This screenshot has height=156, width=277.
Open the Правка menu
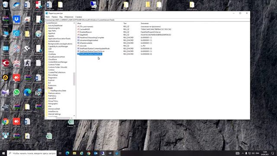pyautogui.click(x=55, y=17)
